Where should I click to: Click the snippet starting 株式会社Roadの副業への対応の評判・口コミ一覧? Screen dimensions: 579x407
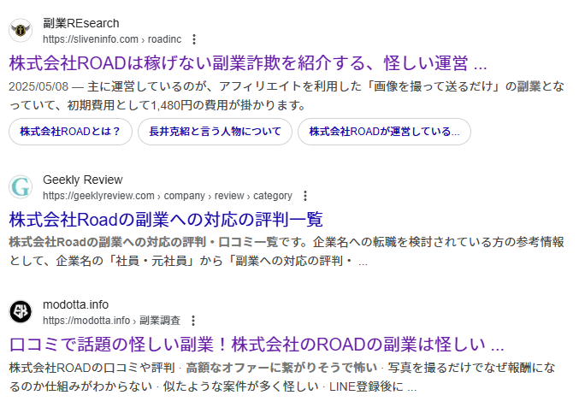[x=287, y=252]
